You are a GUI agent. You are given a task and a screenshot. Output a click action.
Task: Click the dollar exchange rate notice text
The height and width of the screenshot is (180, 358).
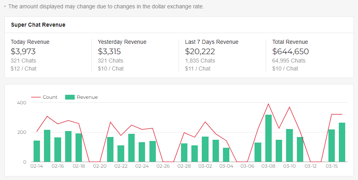pos(106,7)
